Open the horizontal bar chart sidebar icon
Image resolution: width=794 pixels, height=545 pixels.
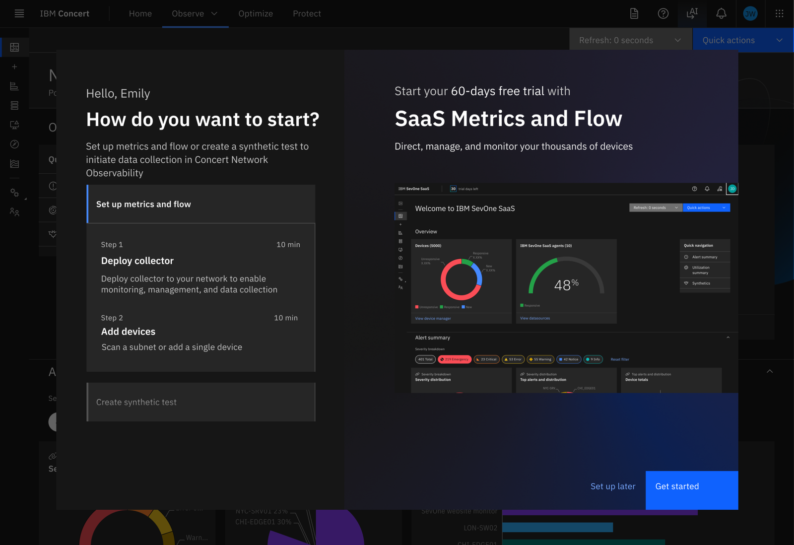tap(14, 86)
